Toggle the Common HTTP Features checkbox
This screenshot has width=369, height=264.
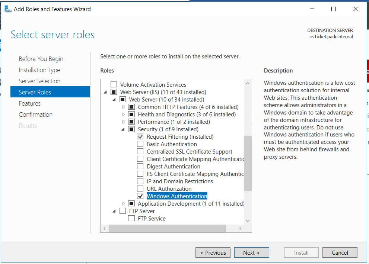point(131,107)
